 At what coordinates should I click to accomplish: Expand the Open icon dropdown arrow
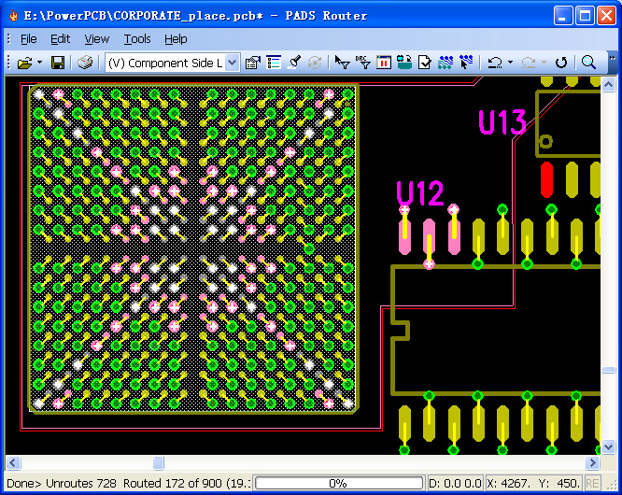tap(39, 63)
